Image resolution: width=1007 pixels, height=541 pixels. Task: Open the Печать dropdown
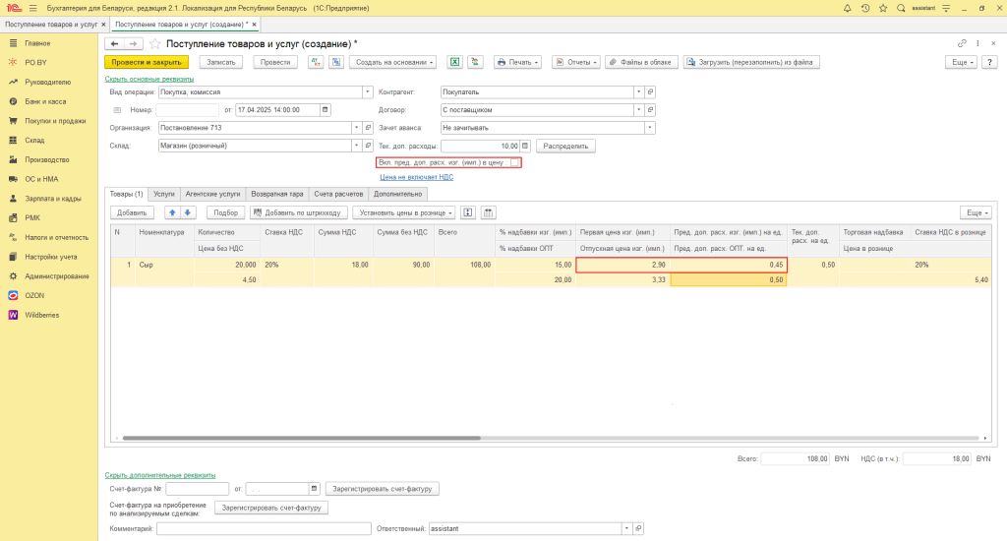pos(517,62)
